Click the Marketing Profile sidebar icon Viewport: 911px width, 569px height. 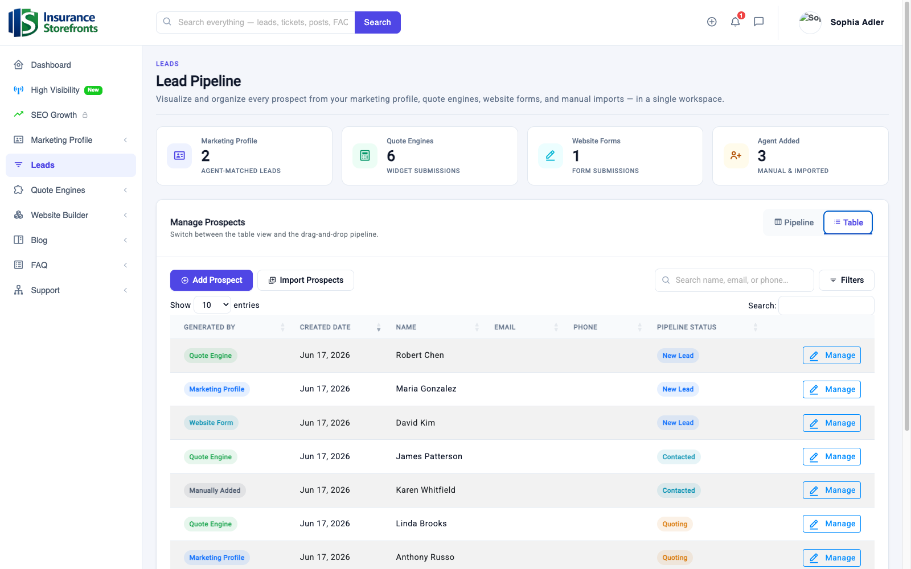(x=19, y=140)
